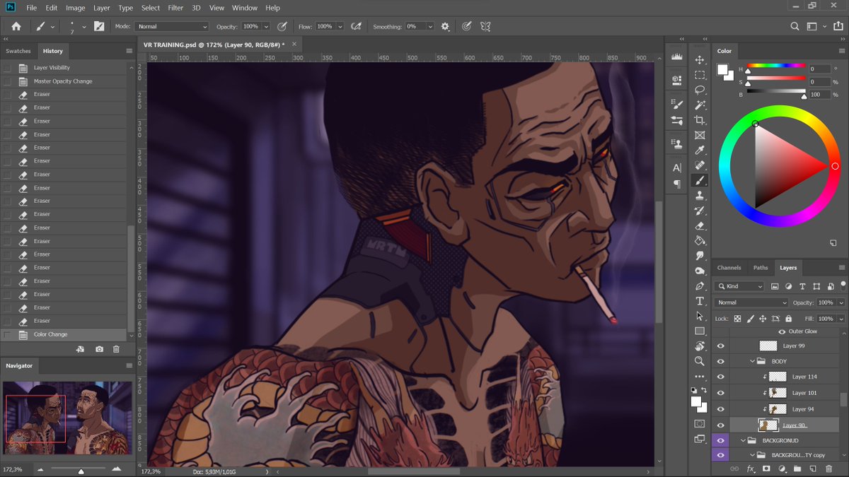Open the Filter menu

175,8
